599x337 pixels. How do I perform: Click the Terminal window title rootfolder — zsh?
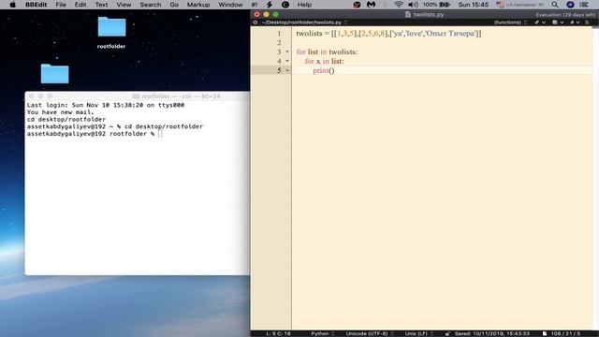[177, 96]
